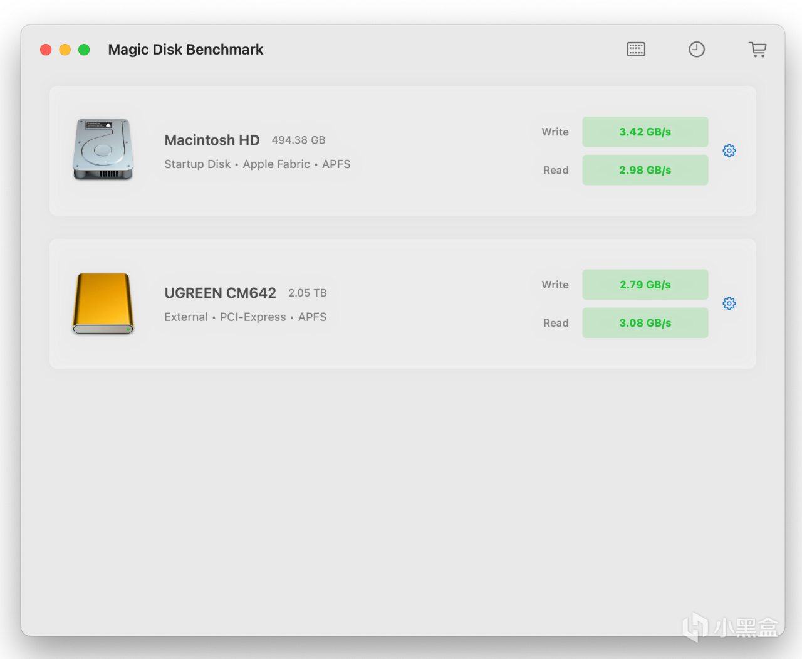Click the green full-screen window button
Screen dimensions: 802x659
coord(84,50)
